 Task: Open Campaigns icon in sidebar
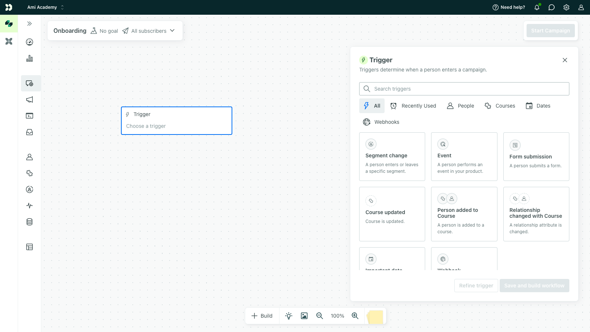point(30,83)
